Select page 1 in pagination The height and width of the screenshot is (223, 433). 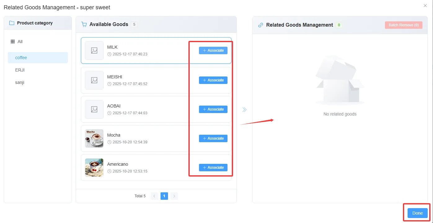tap(164, 196)
